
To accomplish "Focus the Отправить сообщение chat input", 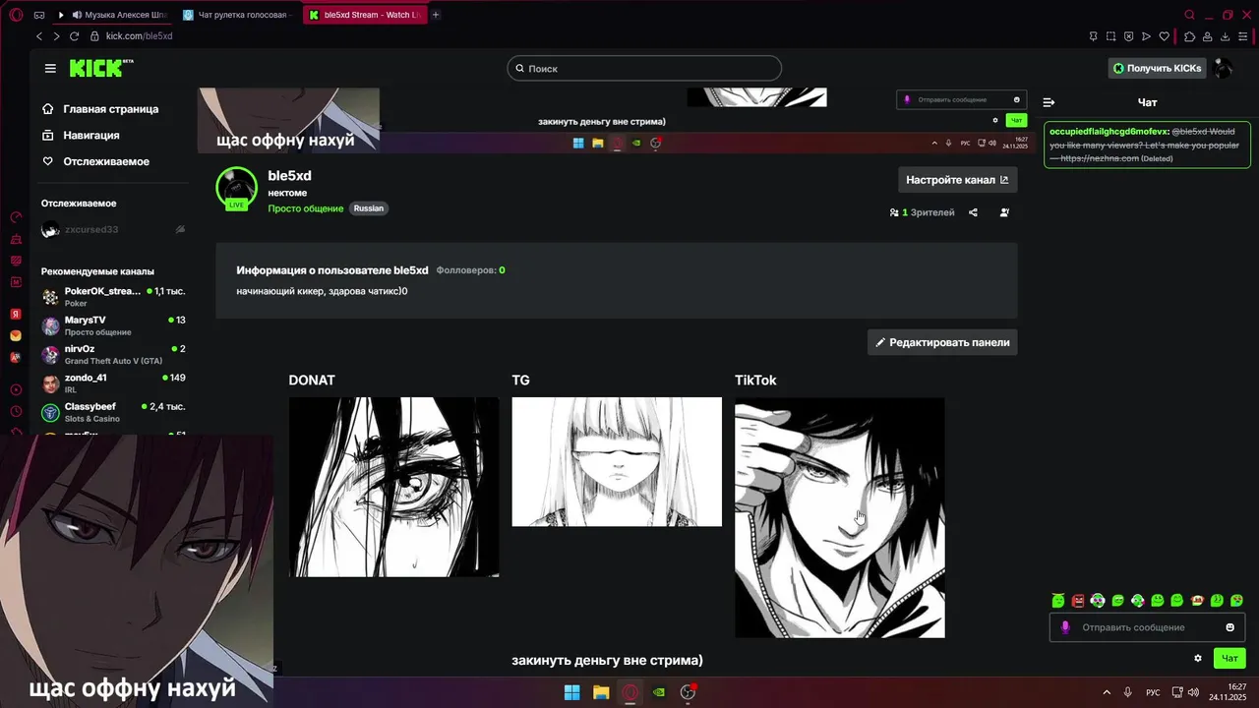I will [x=1147, y=627].
